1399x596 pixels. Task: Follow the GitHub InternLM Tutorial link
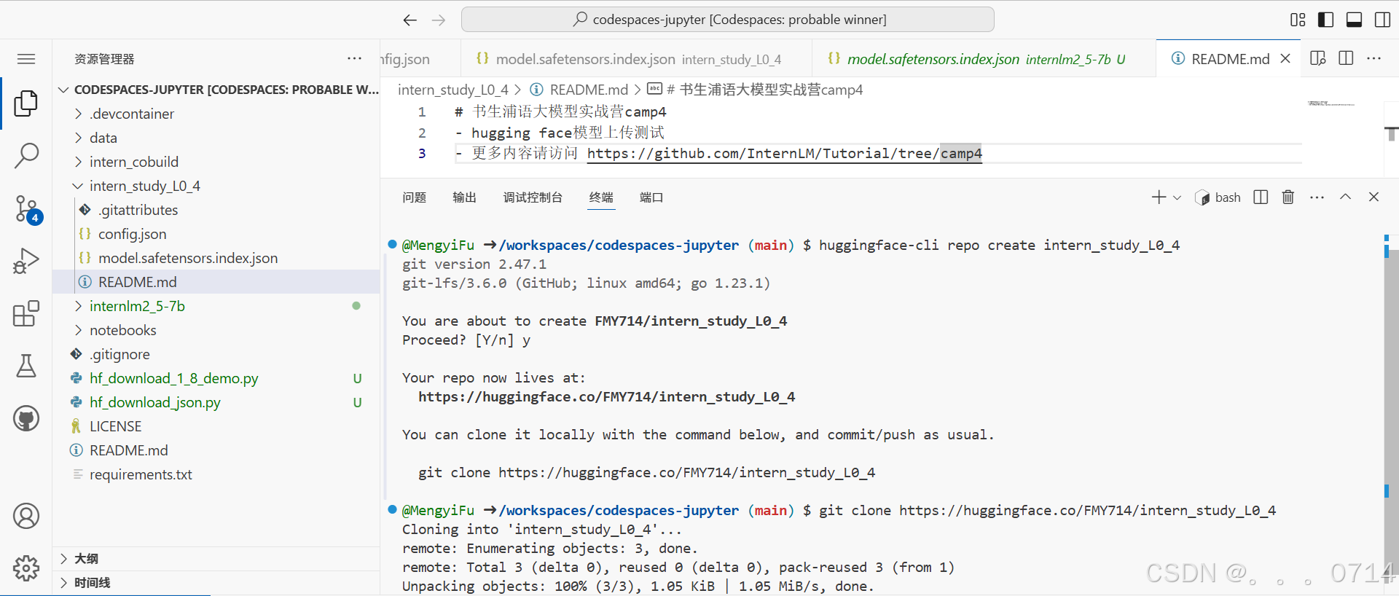click(x=784, y=154)
